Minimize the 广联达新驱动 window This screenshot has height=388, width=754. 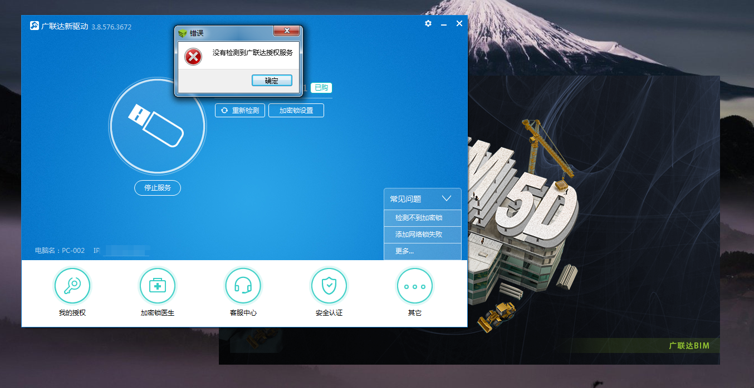click(x=444, y=24)
